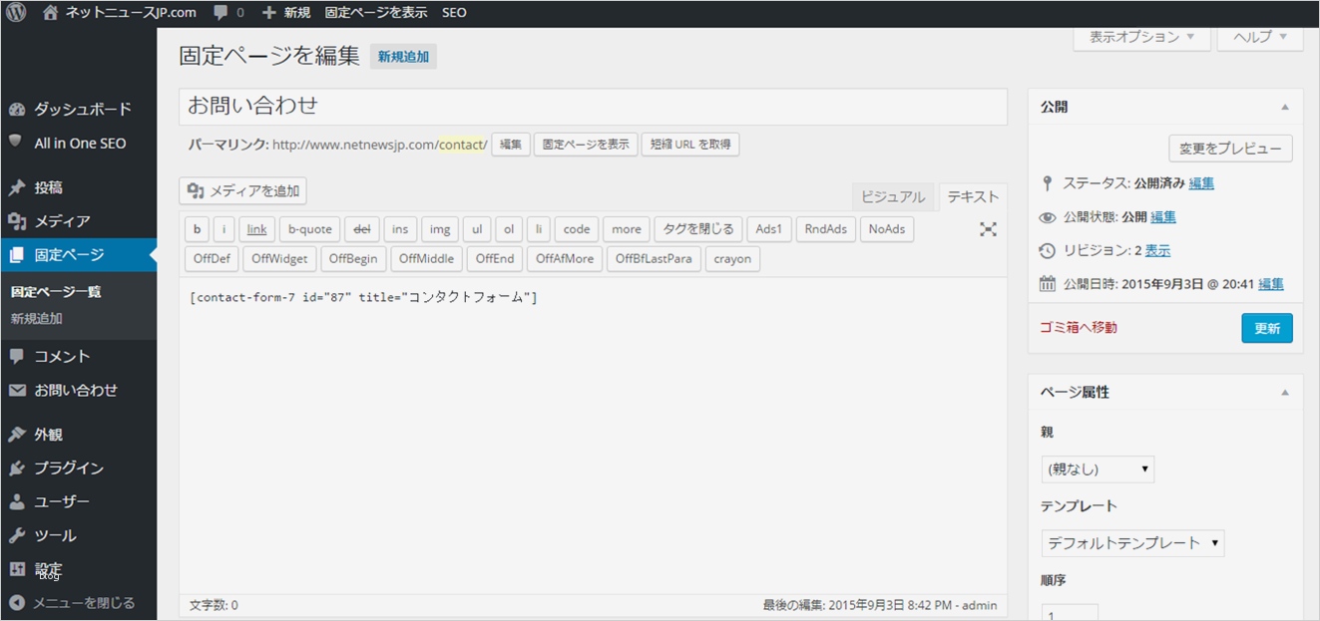Click the page title field お問い合わせ
The width and height of the screenshot is (1320, 621).
click(x=594, y=107)
